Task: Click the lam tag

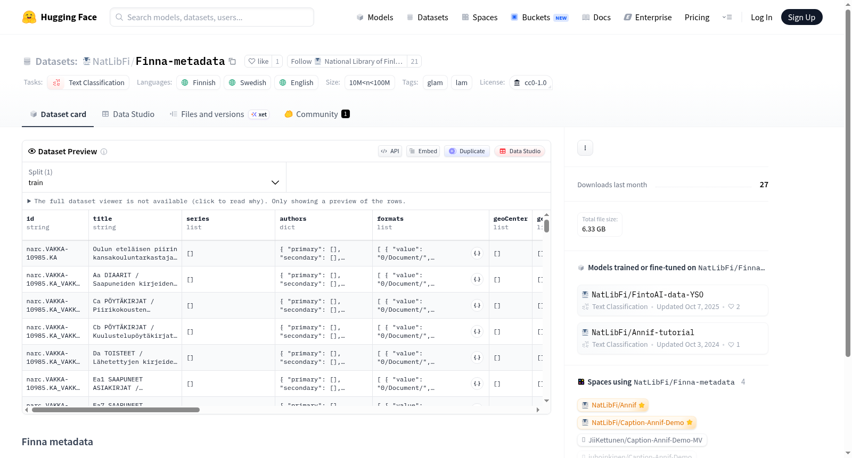Action: tap(462, 82)
